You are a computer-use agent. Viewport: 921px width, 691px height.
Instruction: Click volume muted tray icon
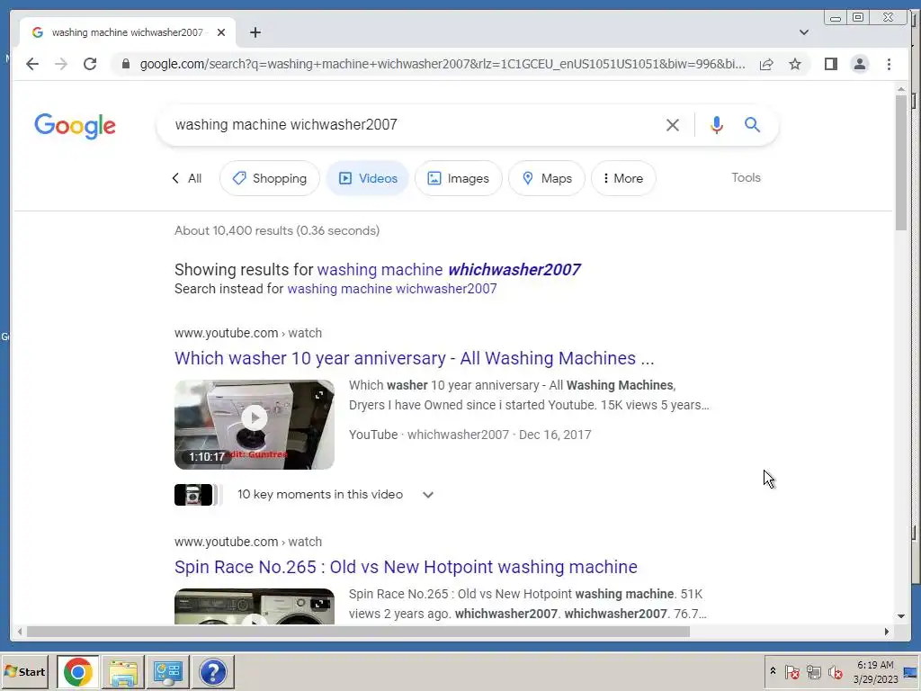point(835,671)
